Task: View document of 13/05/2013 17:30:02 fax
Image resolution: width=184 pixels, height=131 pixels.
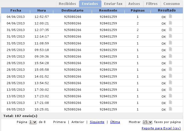Action: [171, 89]
